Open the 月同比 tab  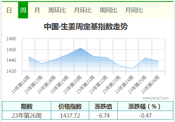pos(134,10)
